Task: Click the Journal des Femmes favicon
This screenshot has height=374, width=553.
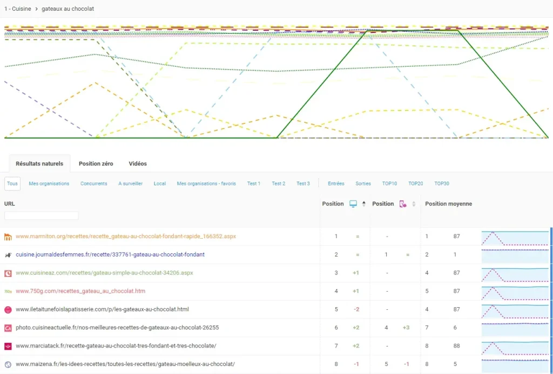Action: (x=8, y=255)
